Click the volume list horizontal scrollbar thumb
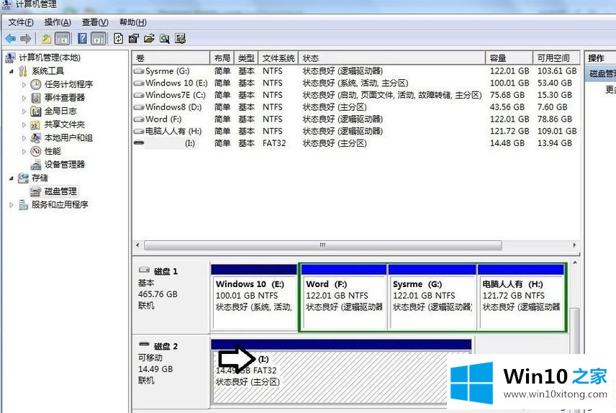The height and width of the screenshot is (413, 616). tap(323, 245)
